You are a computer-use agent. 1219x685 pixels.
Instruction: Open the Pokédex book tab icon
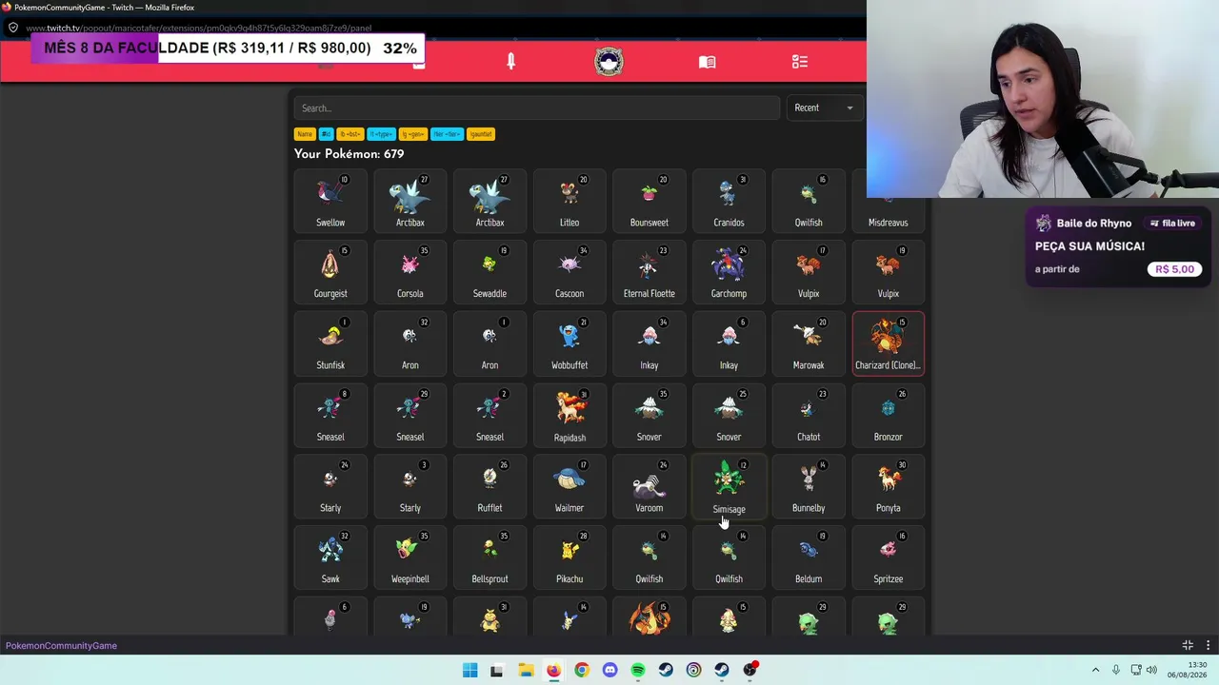coord(707,62)
